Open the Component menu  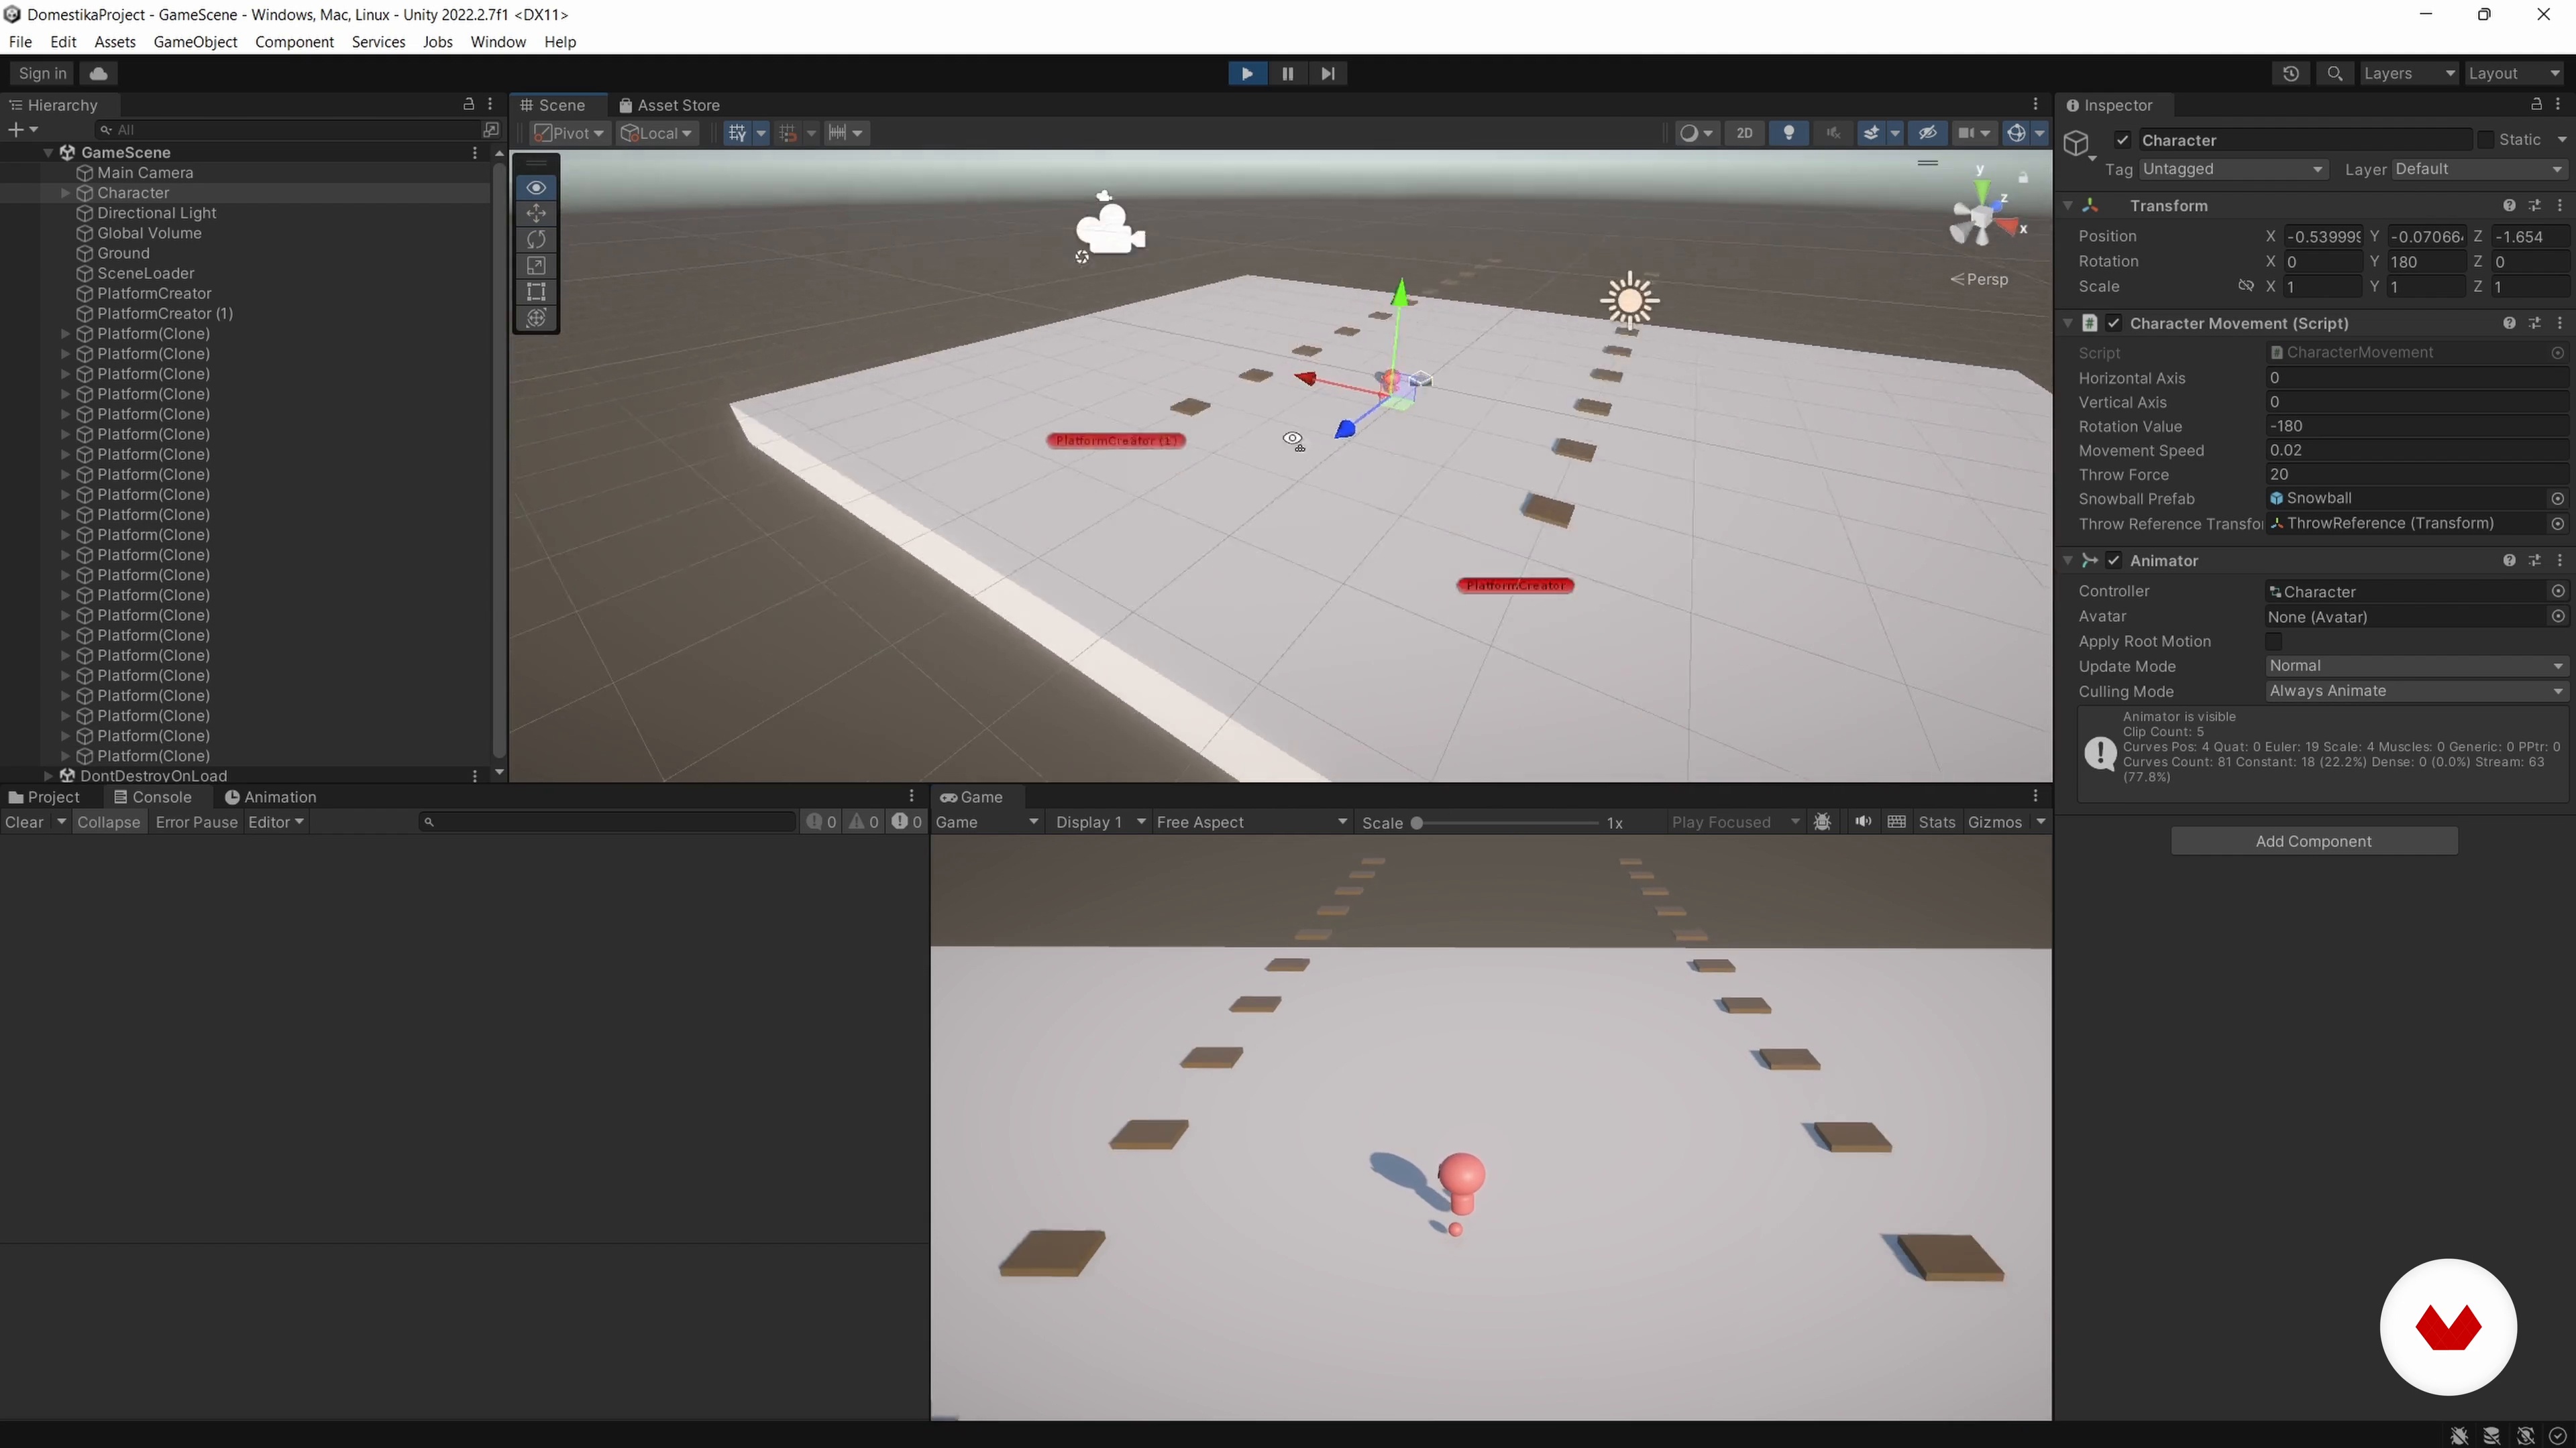pyautogui.click(x=294, y=42)
